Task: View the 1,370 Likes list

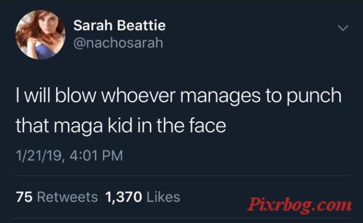Action: click(x=142, y=197)
